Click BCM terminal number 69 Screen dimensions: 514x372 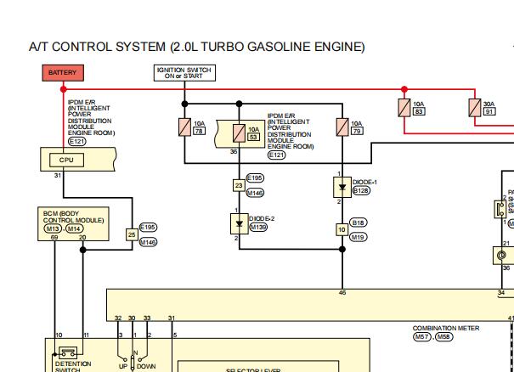tap(54, 237)
